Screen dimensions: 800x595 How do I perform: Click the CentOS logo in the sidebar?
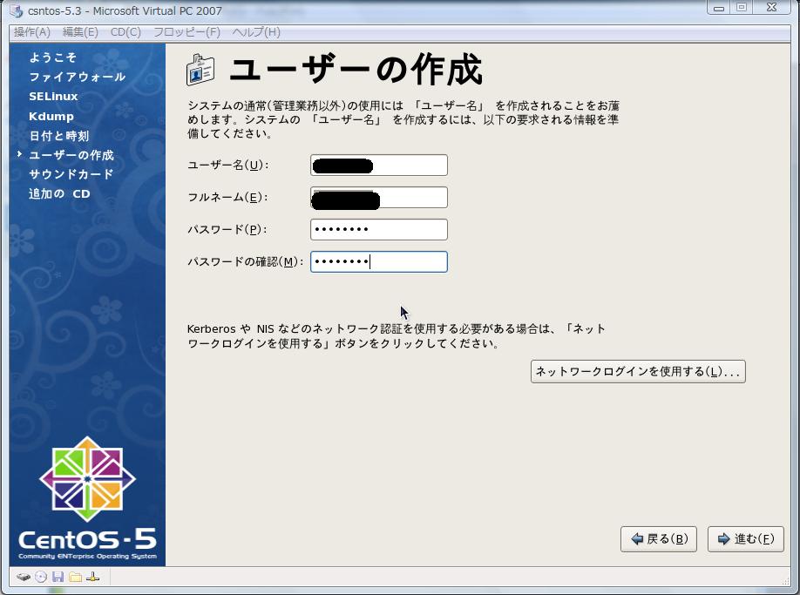click(87, 479)
